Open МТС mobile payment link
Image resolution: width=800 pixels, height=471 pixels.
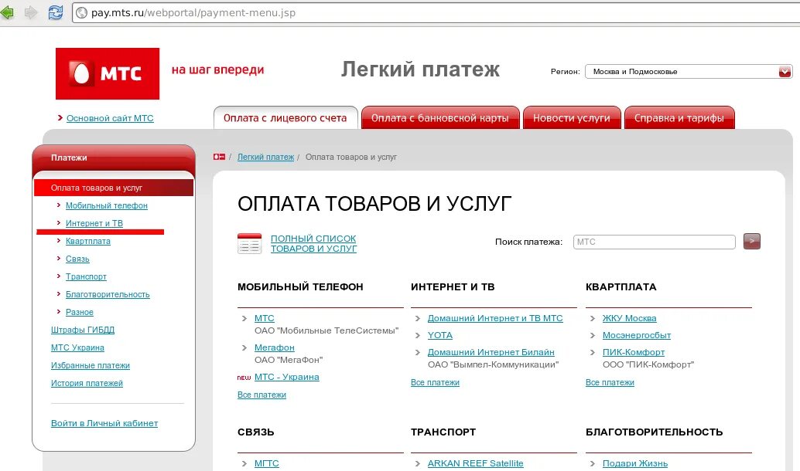coord(265,318)
